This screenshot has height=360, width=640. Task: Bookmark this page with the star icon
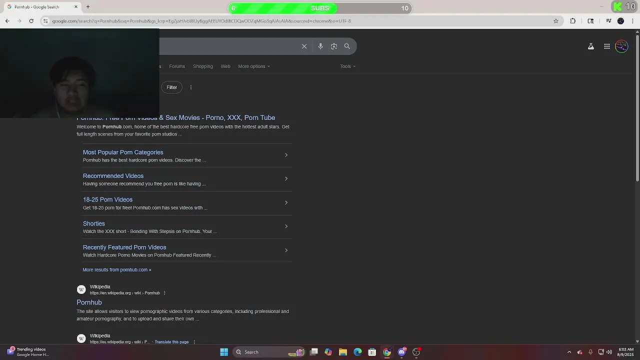(x=555, y=21)
